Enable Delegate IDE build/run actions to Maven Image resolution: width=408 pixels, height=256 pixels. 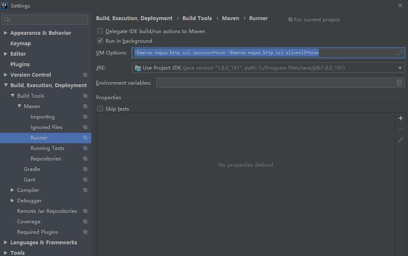(100, 31)
